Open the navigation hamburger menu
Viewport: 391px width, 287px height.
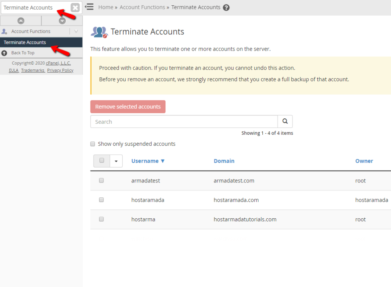(90, 7)
